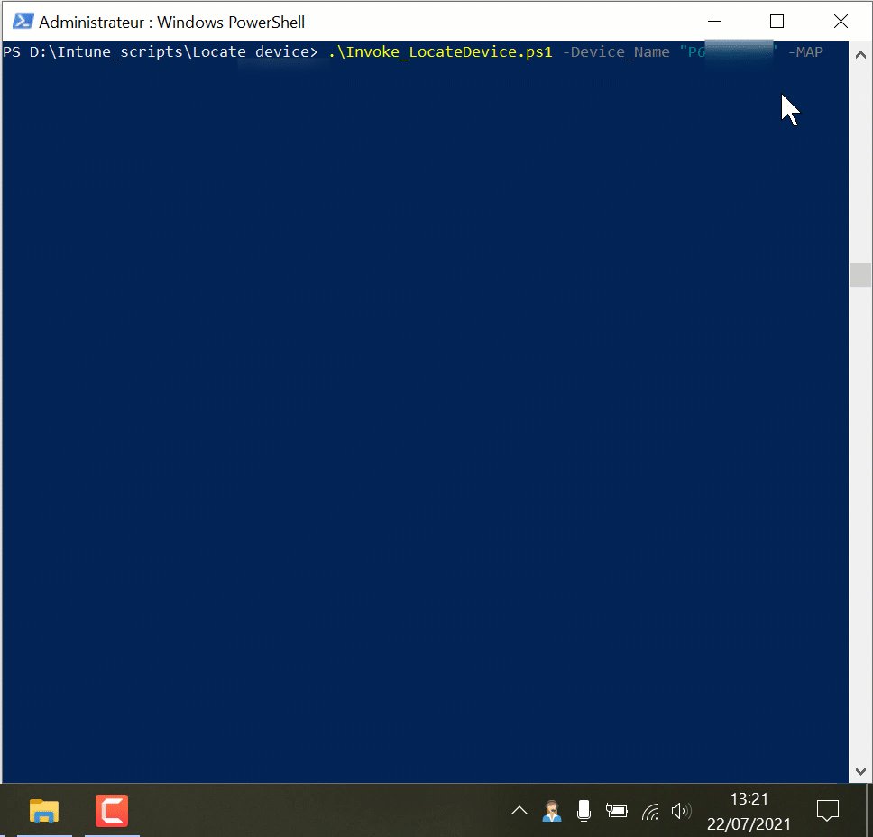Click the Administrateur : Windows PowerShell title
The image size is (873, 837).
[x=171, y=23]
